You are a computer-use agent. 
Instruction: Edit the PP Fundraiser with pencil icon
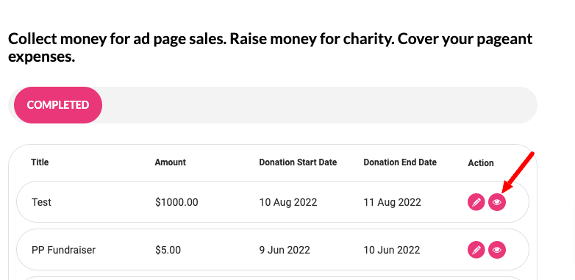point(476,250)
